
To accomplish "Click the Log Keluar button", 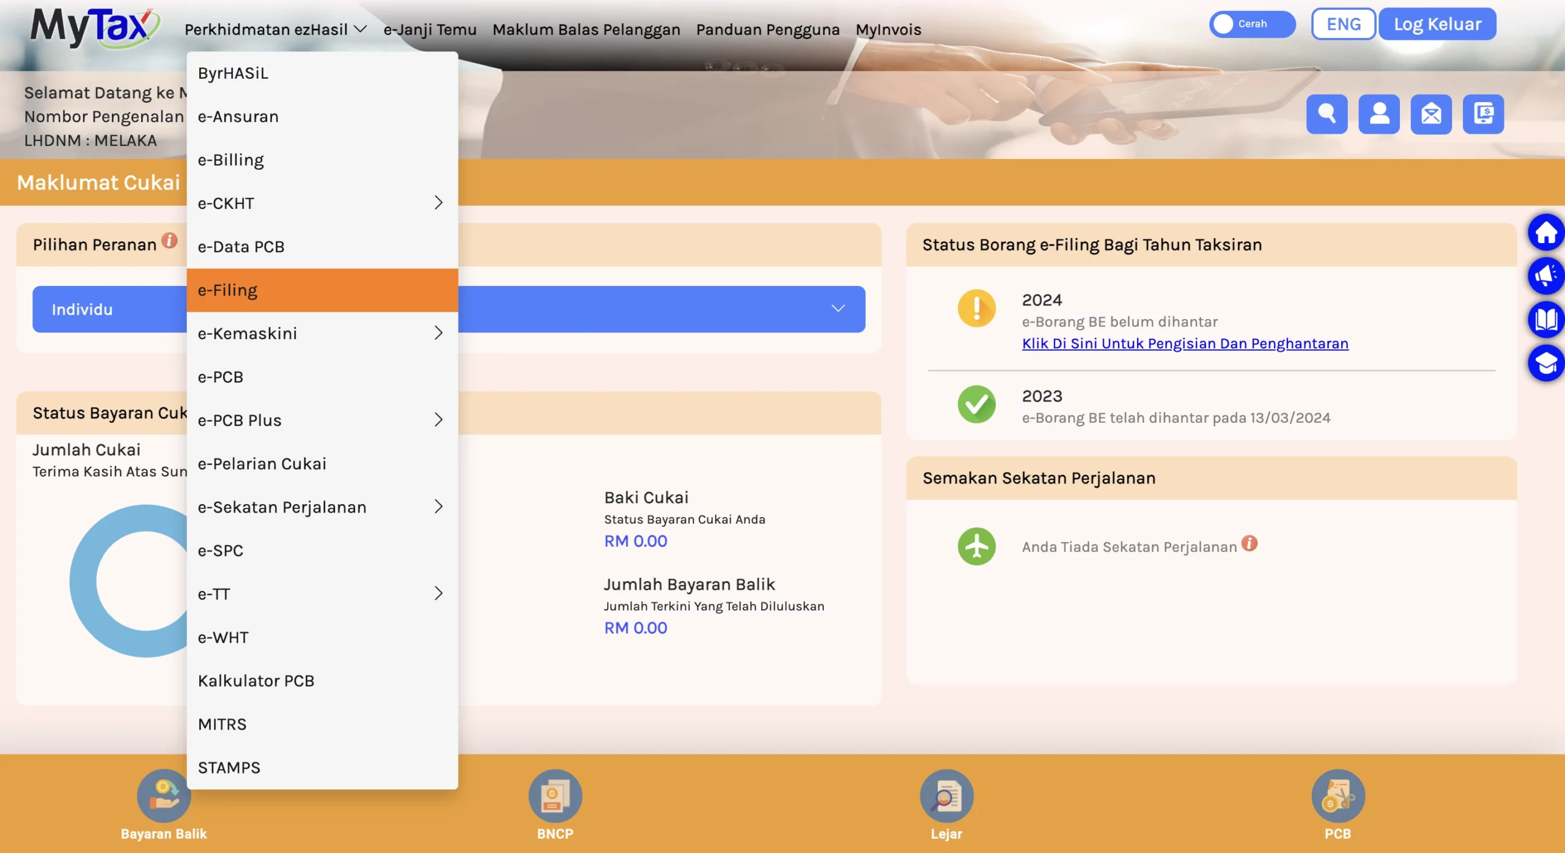I will pyautogui.click(x=1437, y=24).
